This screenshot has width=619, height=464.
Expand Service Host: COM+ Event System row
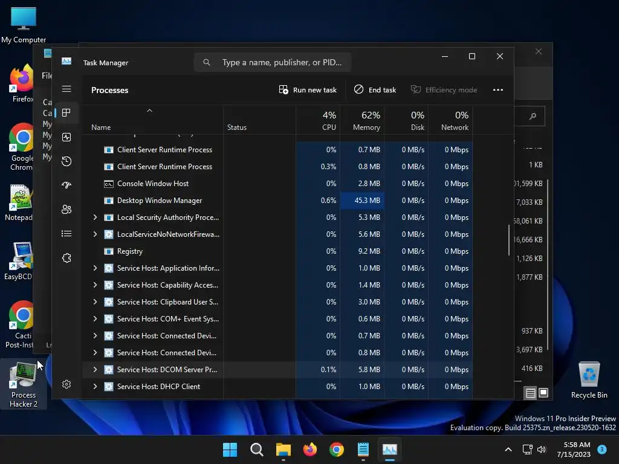95,319
